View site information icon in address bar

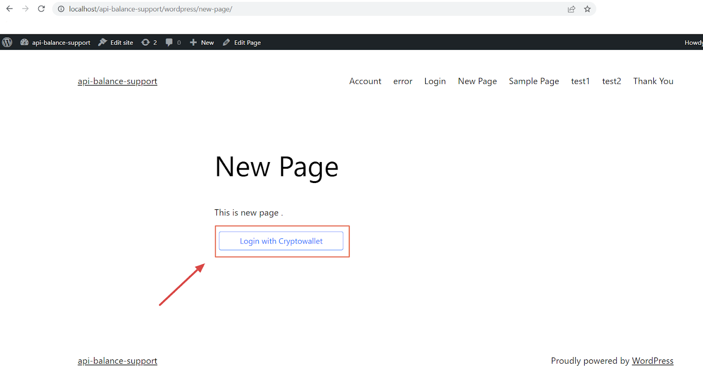(61, 9)
